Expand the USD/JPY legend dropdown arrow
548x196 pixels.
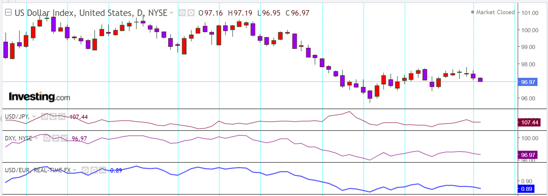click(x=34, y=117)
